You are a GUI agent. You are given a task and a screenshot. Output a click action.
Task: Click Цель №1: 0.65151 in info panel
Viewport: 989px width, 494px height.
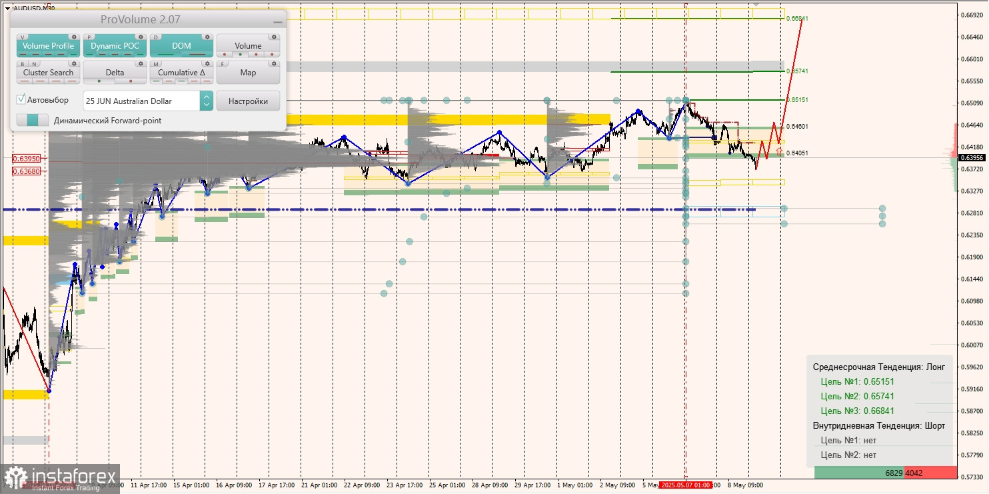(858, 382)
